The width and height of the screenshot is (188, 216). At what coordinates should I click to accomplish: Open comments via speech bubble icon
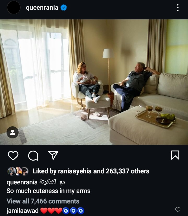coord(33,156)
